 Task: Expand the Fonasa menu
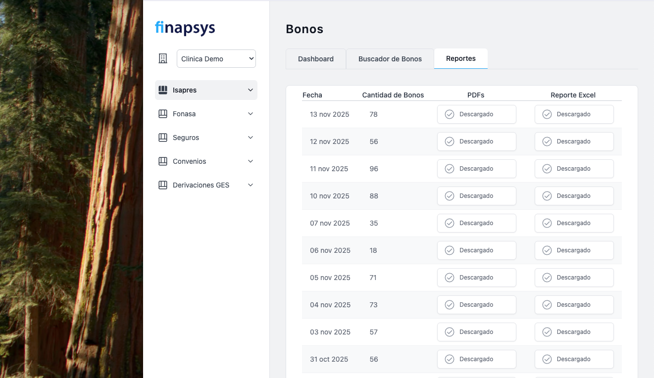tap(250, 114)
